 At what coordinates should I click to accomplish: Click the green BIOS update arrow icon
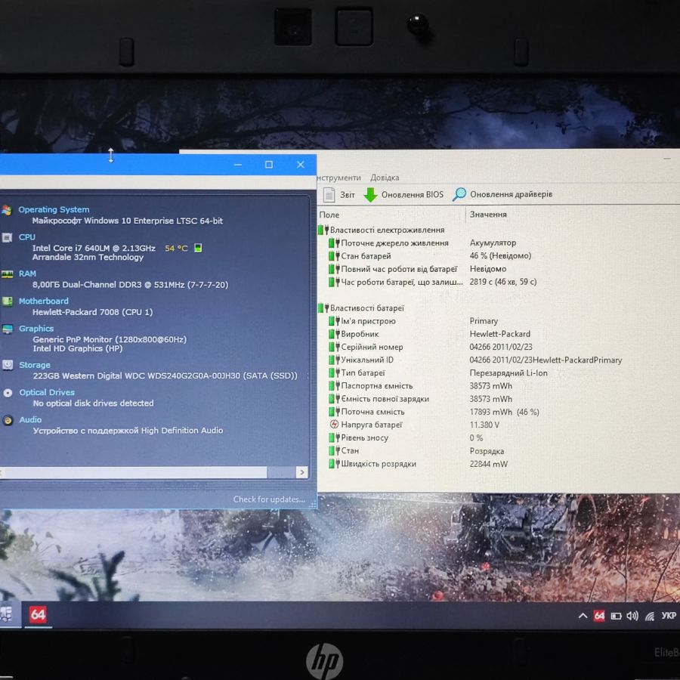(370, 195)
